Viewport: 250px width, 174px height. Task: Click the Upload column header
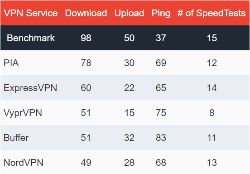129,13
